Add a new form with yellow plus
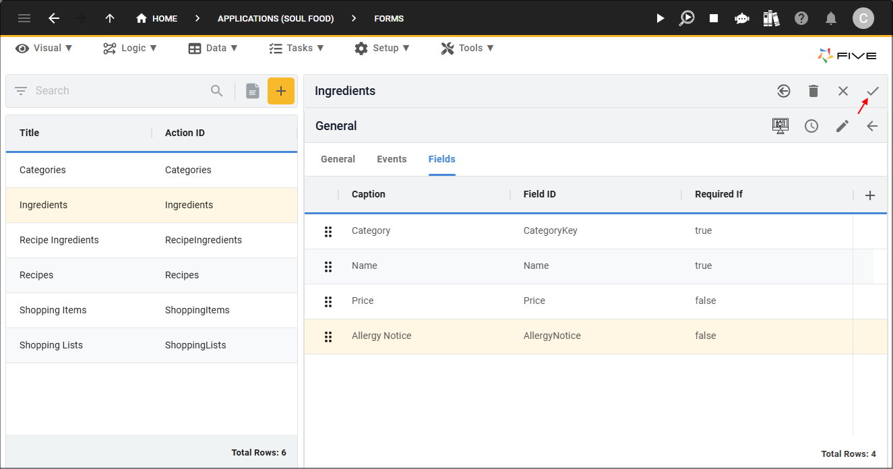Screen dimensions: 893x469 pos(281,91)
